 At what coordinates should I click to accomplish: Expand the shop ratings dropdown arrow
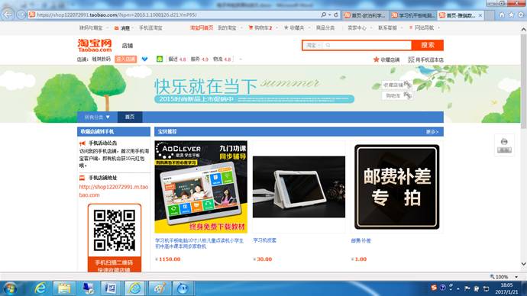coord(241,60)
